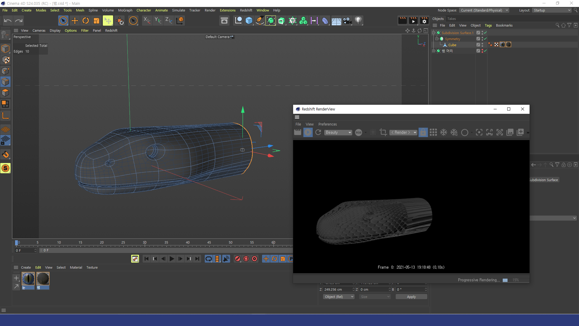
Task: Open Beauty AOV dropdown
Action: (338, 133)
